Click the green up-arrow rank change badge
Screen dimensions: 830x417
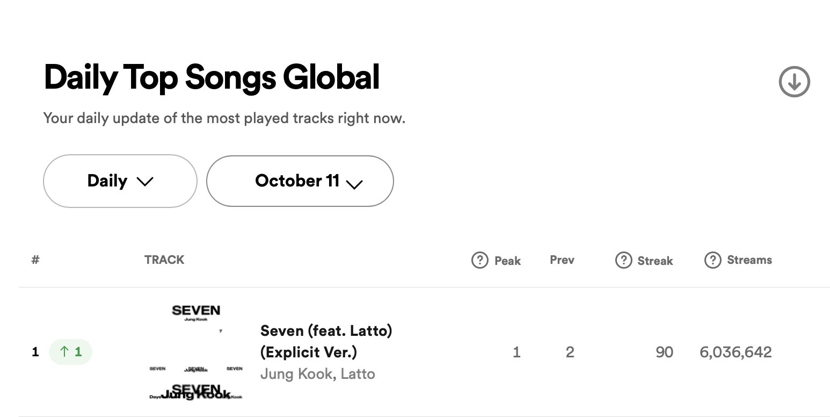tap(70, 353)
